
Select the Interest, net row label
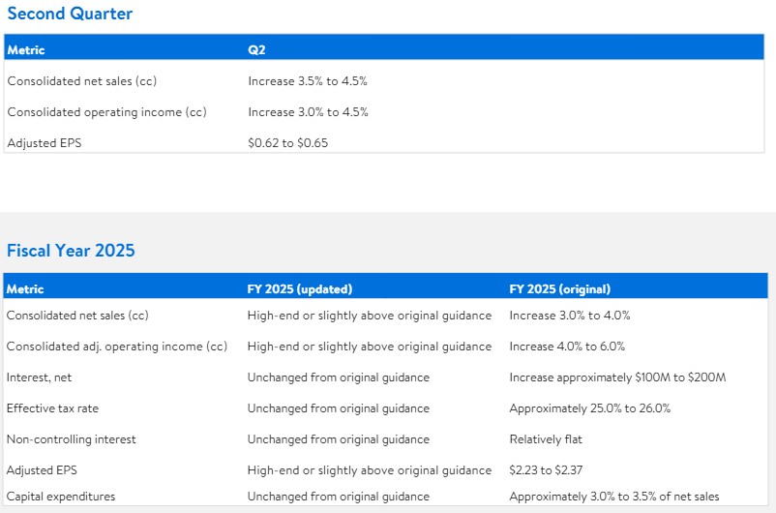[x=41, y=377]
